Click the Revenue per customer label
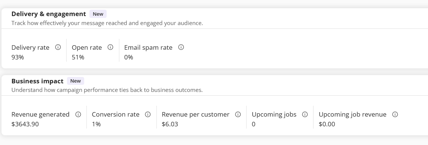This screenshot has height=145, width=428. pyautogui.click(x=195, y=114)
